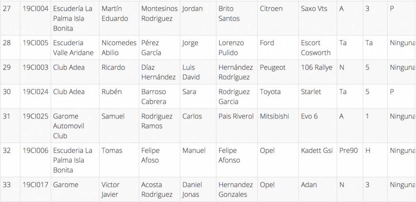
Task: Select the Pre90 group cell
Action: (x=348, y=151)
